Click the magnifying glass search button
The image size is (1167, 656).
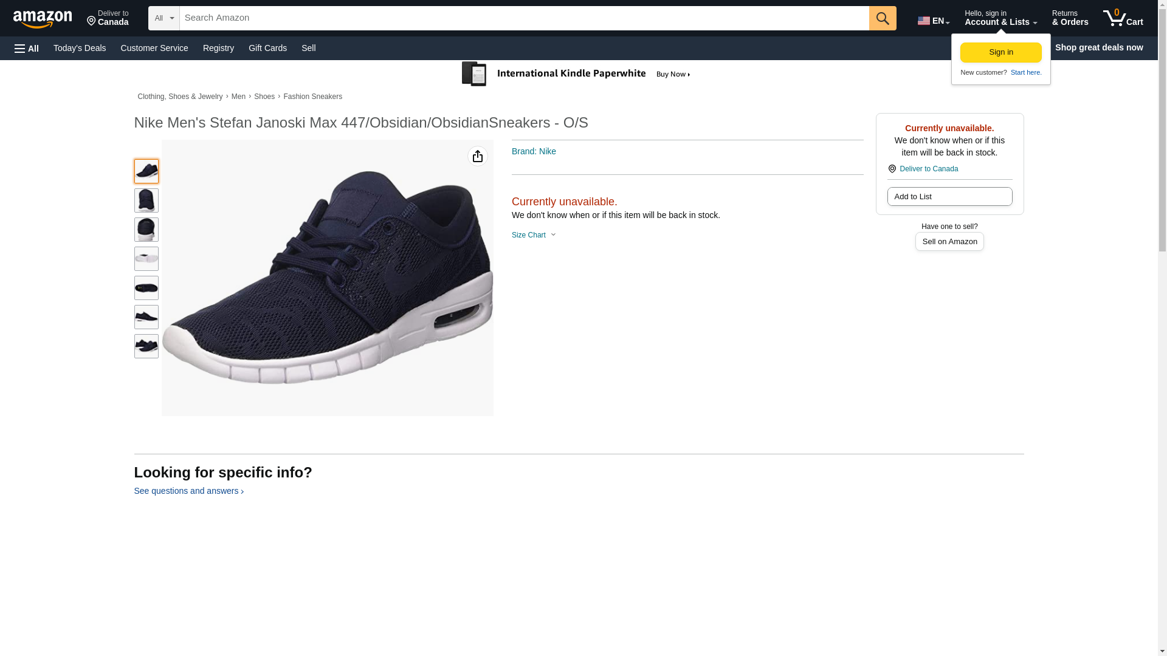(882, 18)
